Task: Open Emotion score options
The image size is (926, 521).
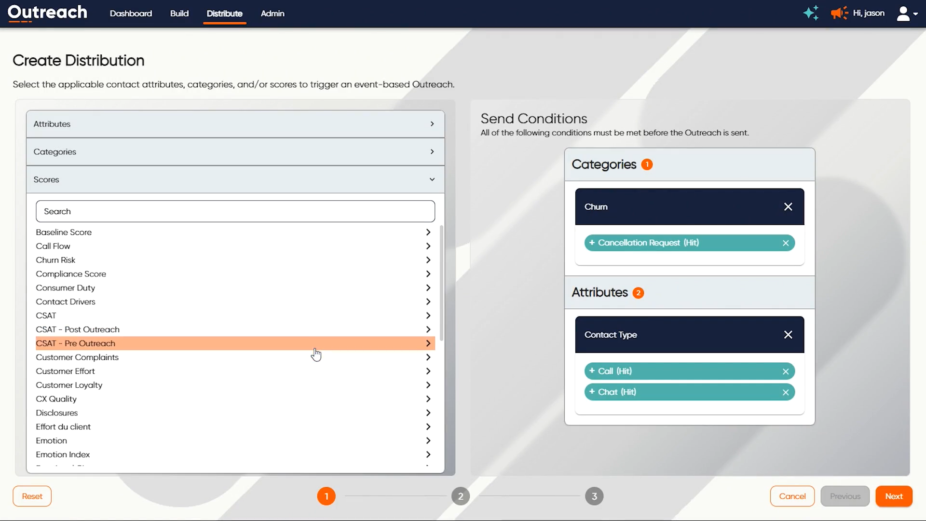Action: click(x=235, y=441)
